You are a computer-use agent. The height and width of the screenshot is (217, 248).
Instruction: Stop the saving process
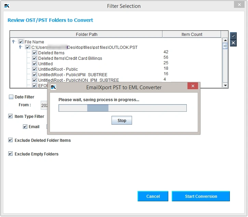(x=122, y=120)
